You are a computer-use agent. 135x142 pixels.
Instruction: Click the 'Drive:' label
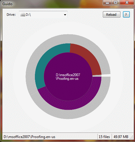coord(11,15)
